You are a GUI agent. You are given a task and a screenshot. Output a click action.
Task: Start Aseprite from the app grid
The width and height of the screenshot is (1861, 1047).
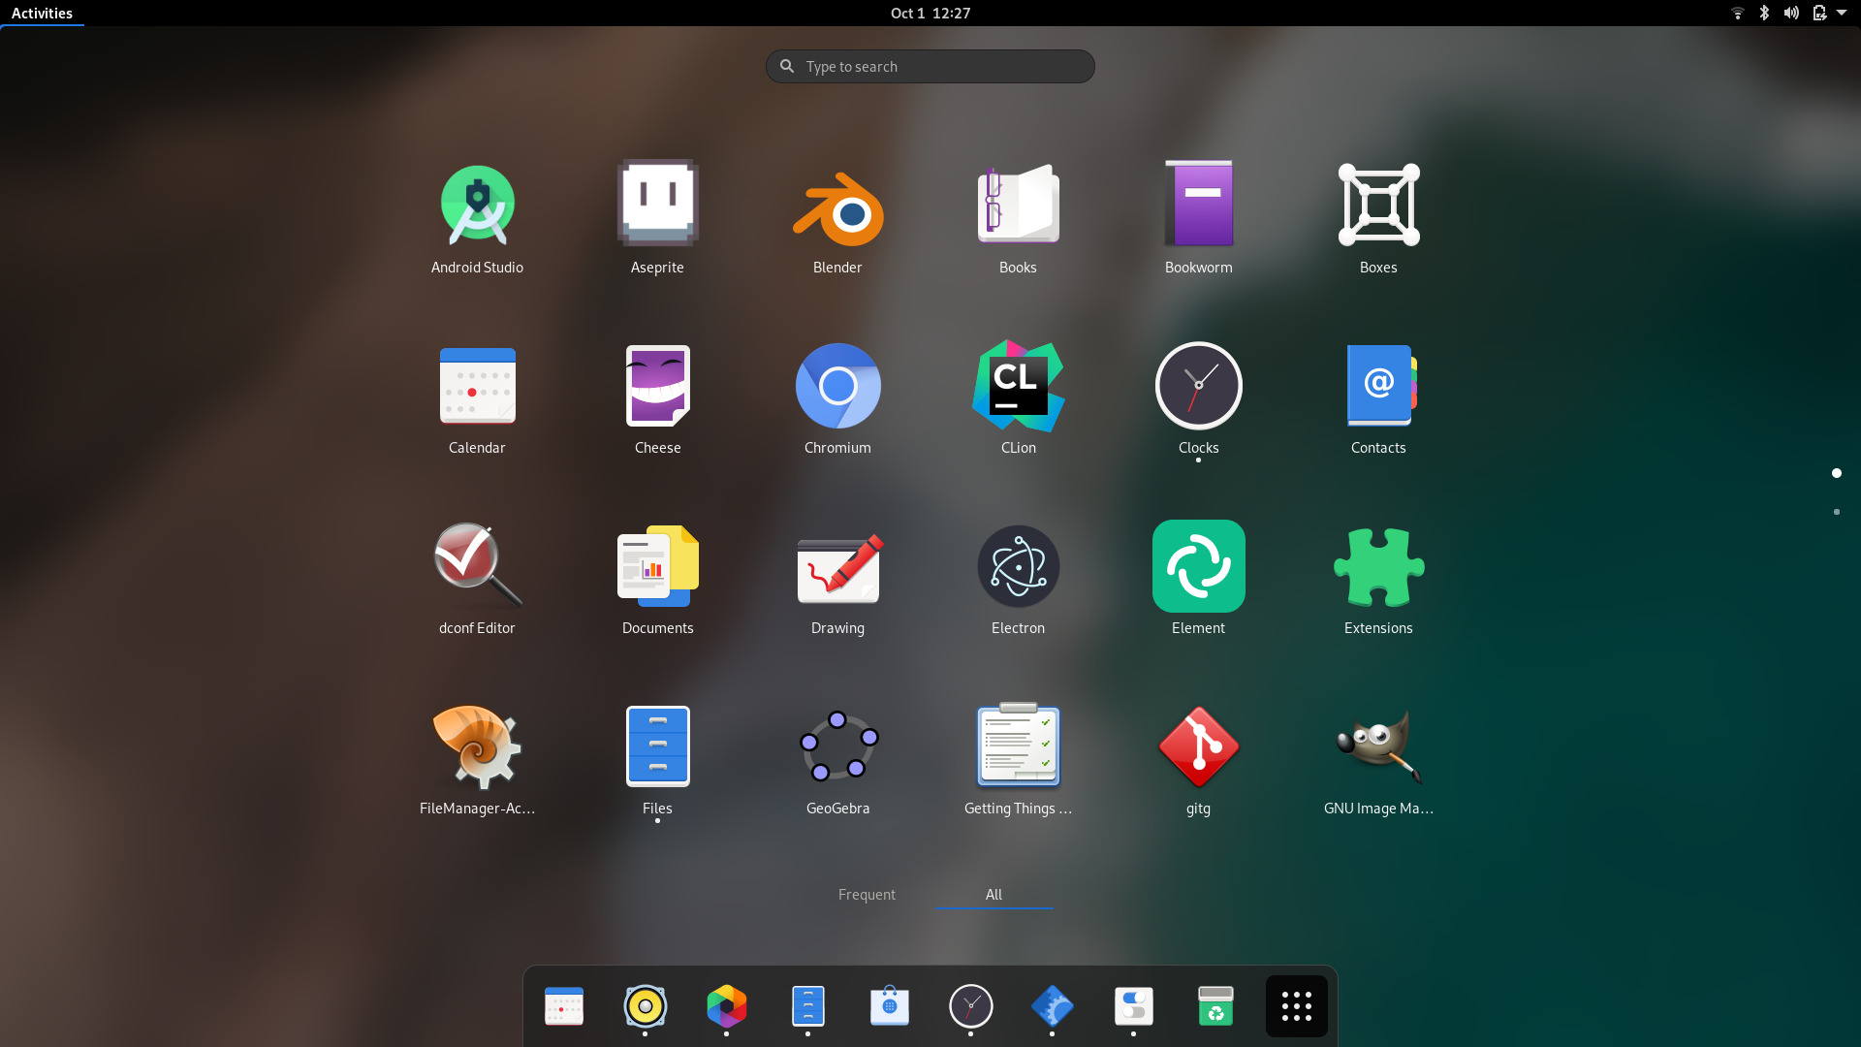[x=657, y=206]
